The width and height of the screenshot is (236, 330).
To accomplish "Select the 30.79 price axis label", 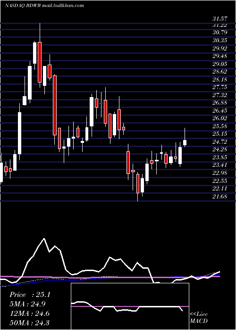I will (220, 33).
